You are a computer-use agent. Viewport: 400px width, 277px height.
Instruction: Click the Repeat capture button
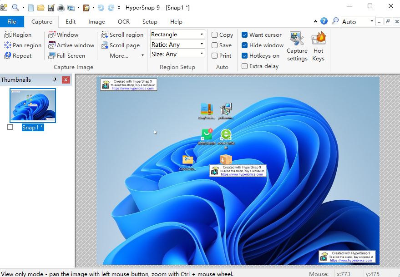click(x=18, y=56)
